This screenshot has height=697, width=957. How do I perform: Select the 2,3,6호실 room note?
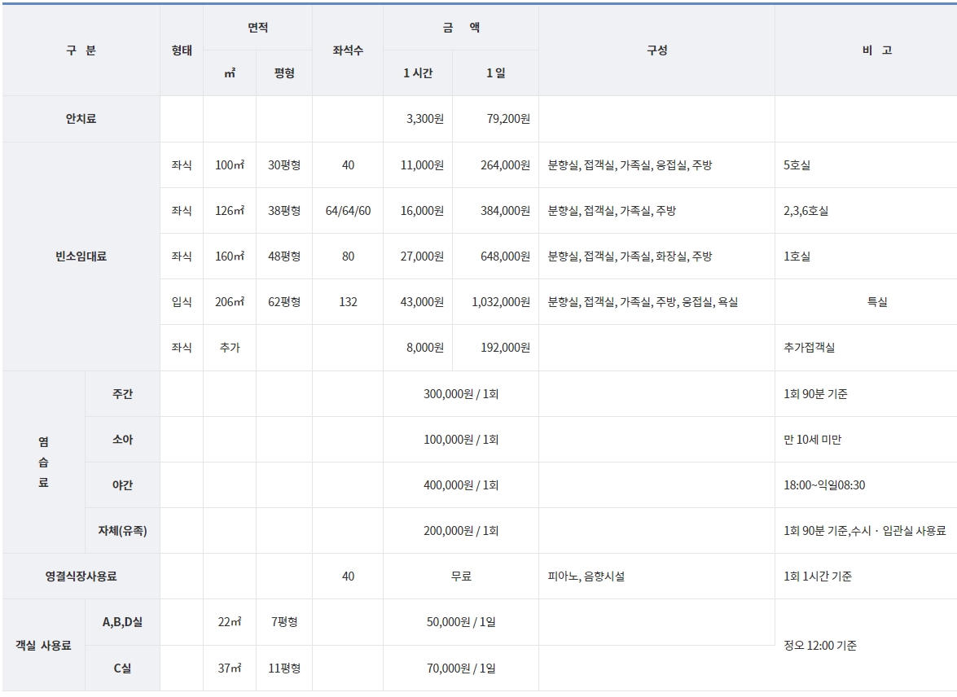(x=806, y=211)
